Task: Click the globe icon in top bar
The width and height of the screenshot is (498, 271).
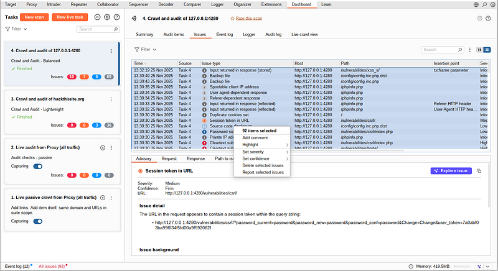Action: pos(476,4)
